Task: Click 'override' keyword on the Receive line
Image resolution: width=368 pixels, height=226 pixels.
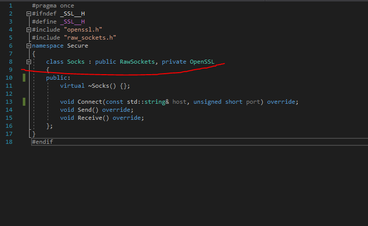Action: [x=127, y=118]
